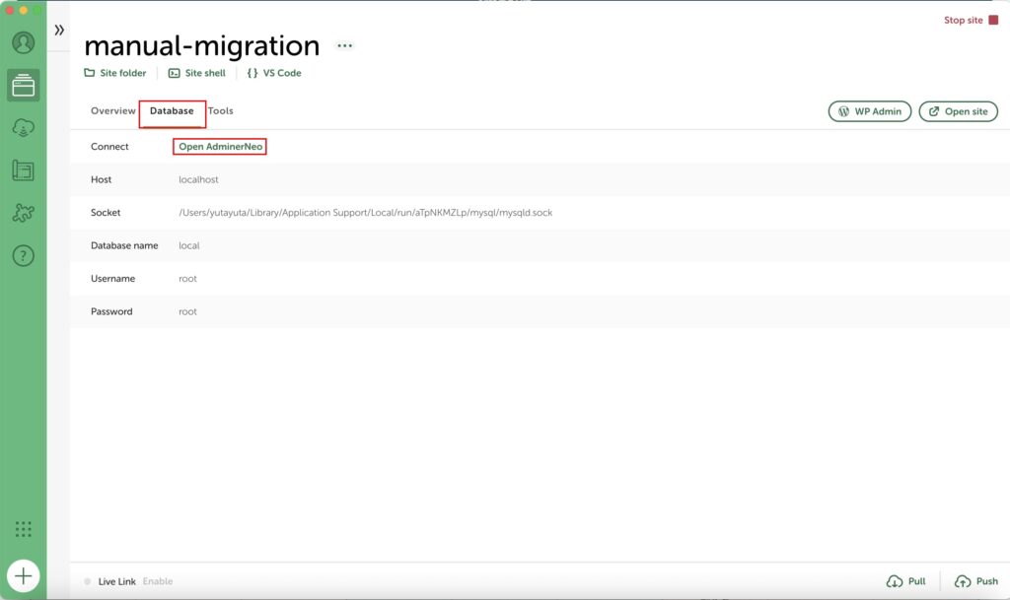Maximize the window with green button
The height and width of the screenshot is (600, 1010).
pos(36,10)
